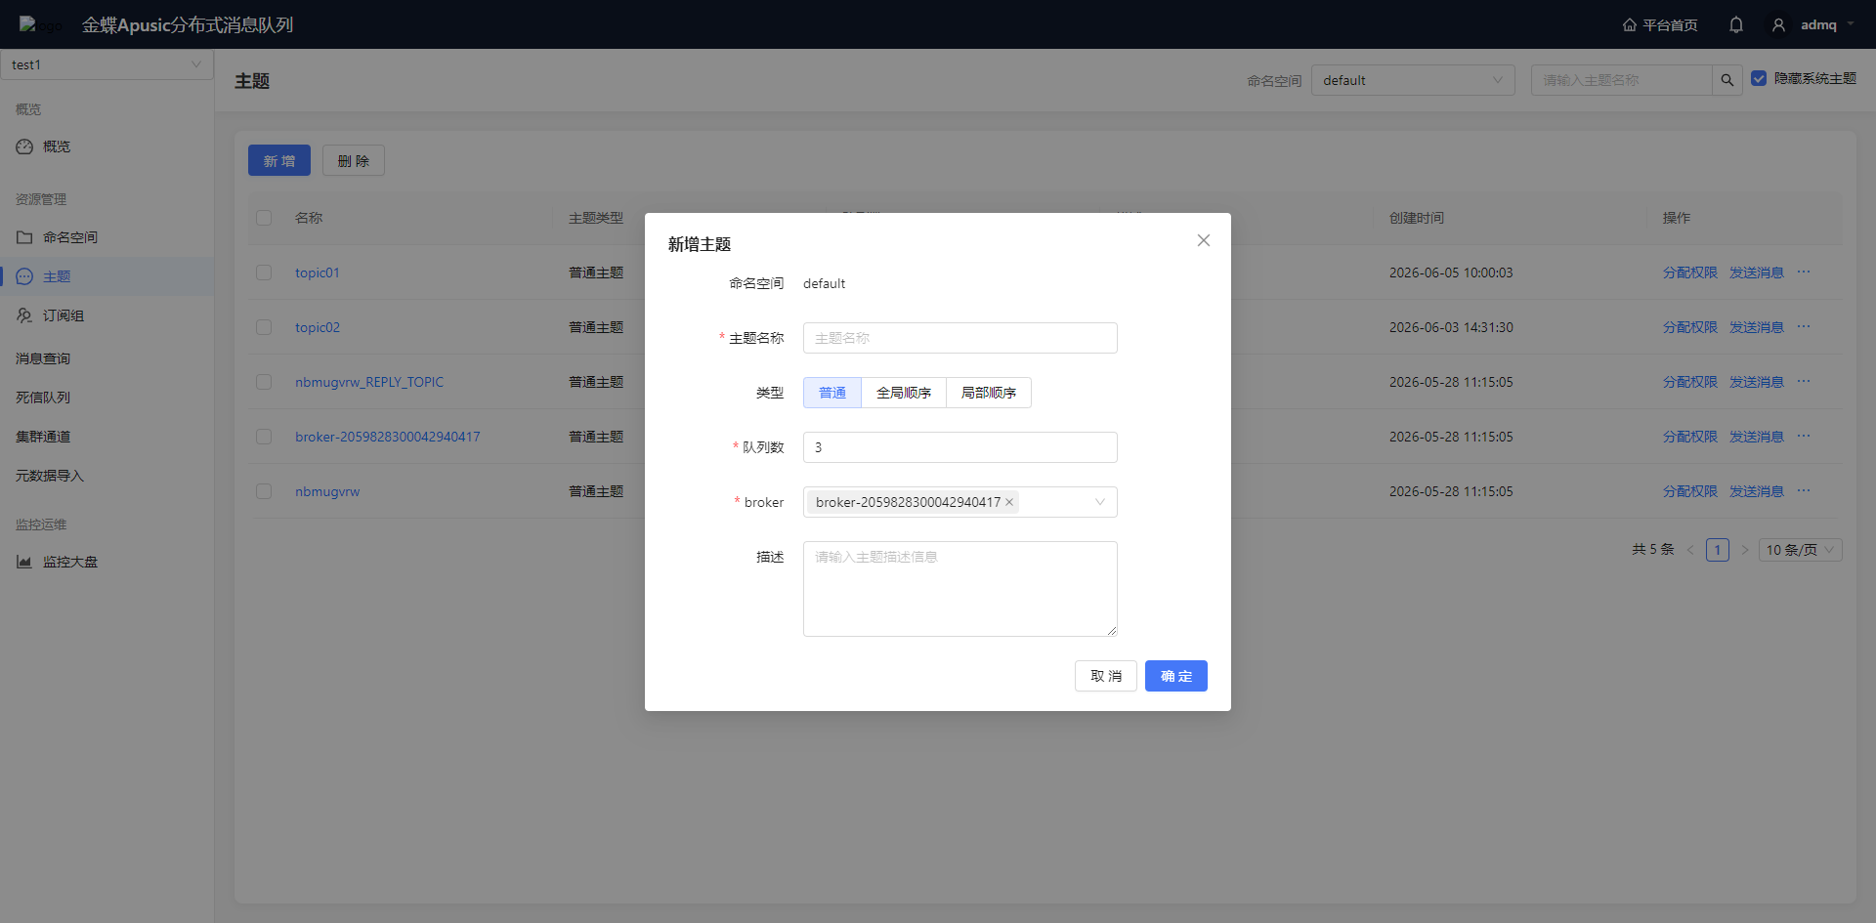Open more actions for nbmugvrw_REPLY_TOPIC row

tap(1804, 382)
